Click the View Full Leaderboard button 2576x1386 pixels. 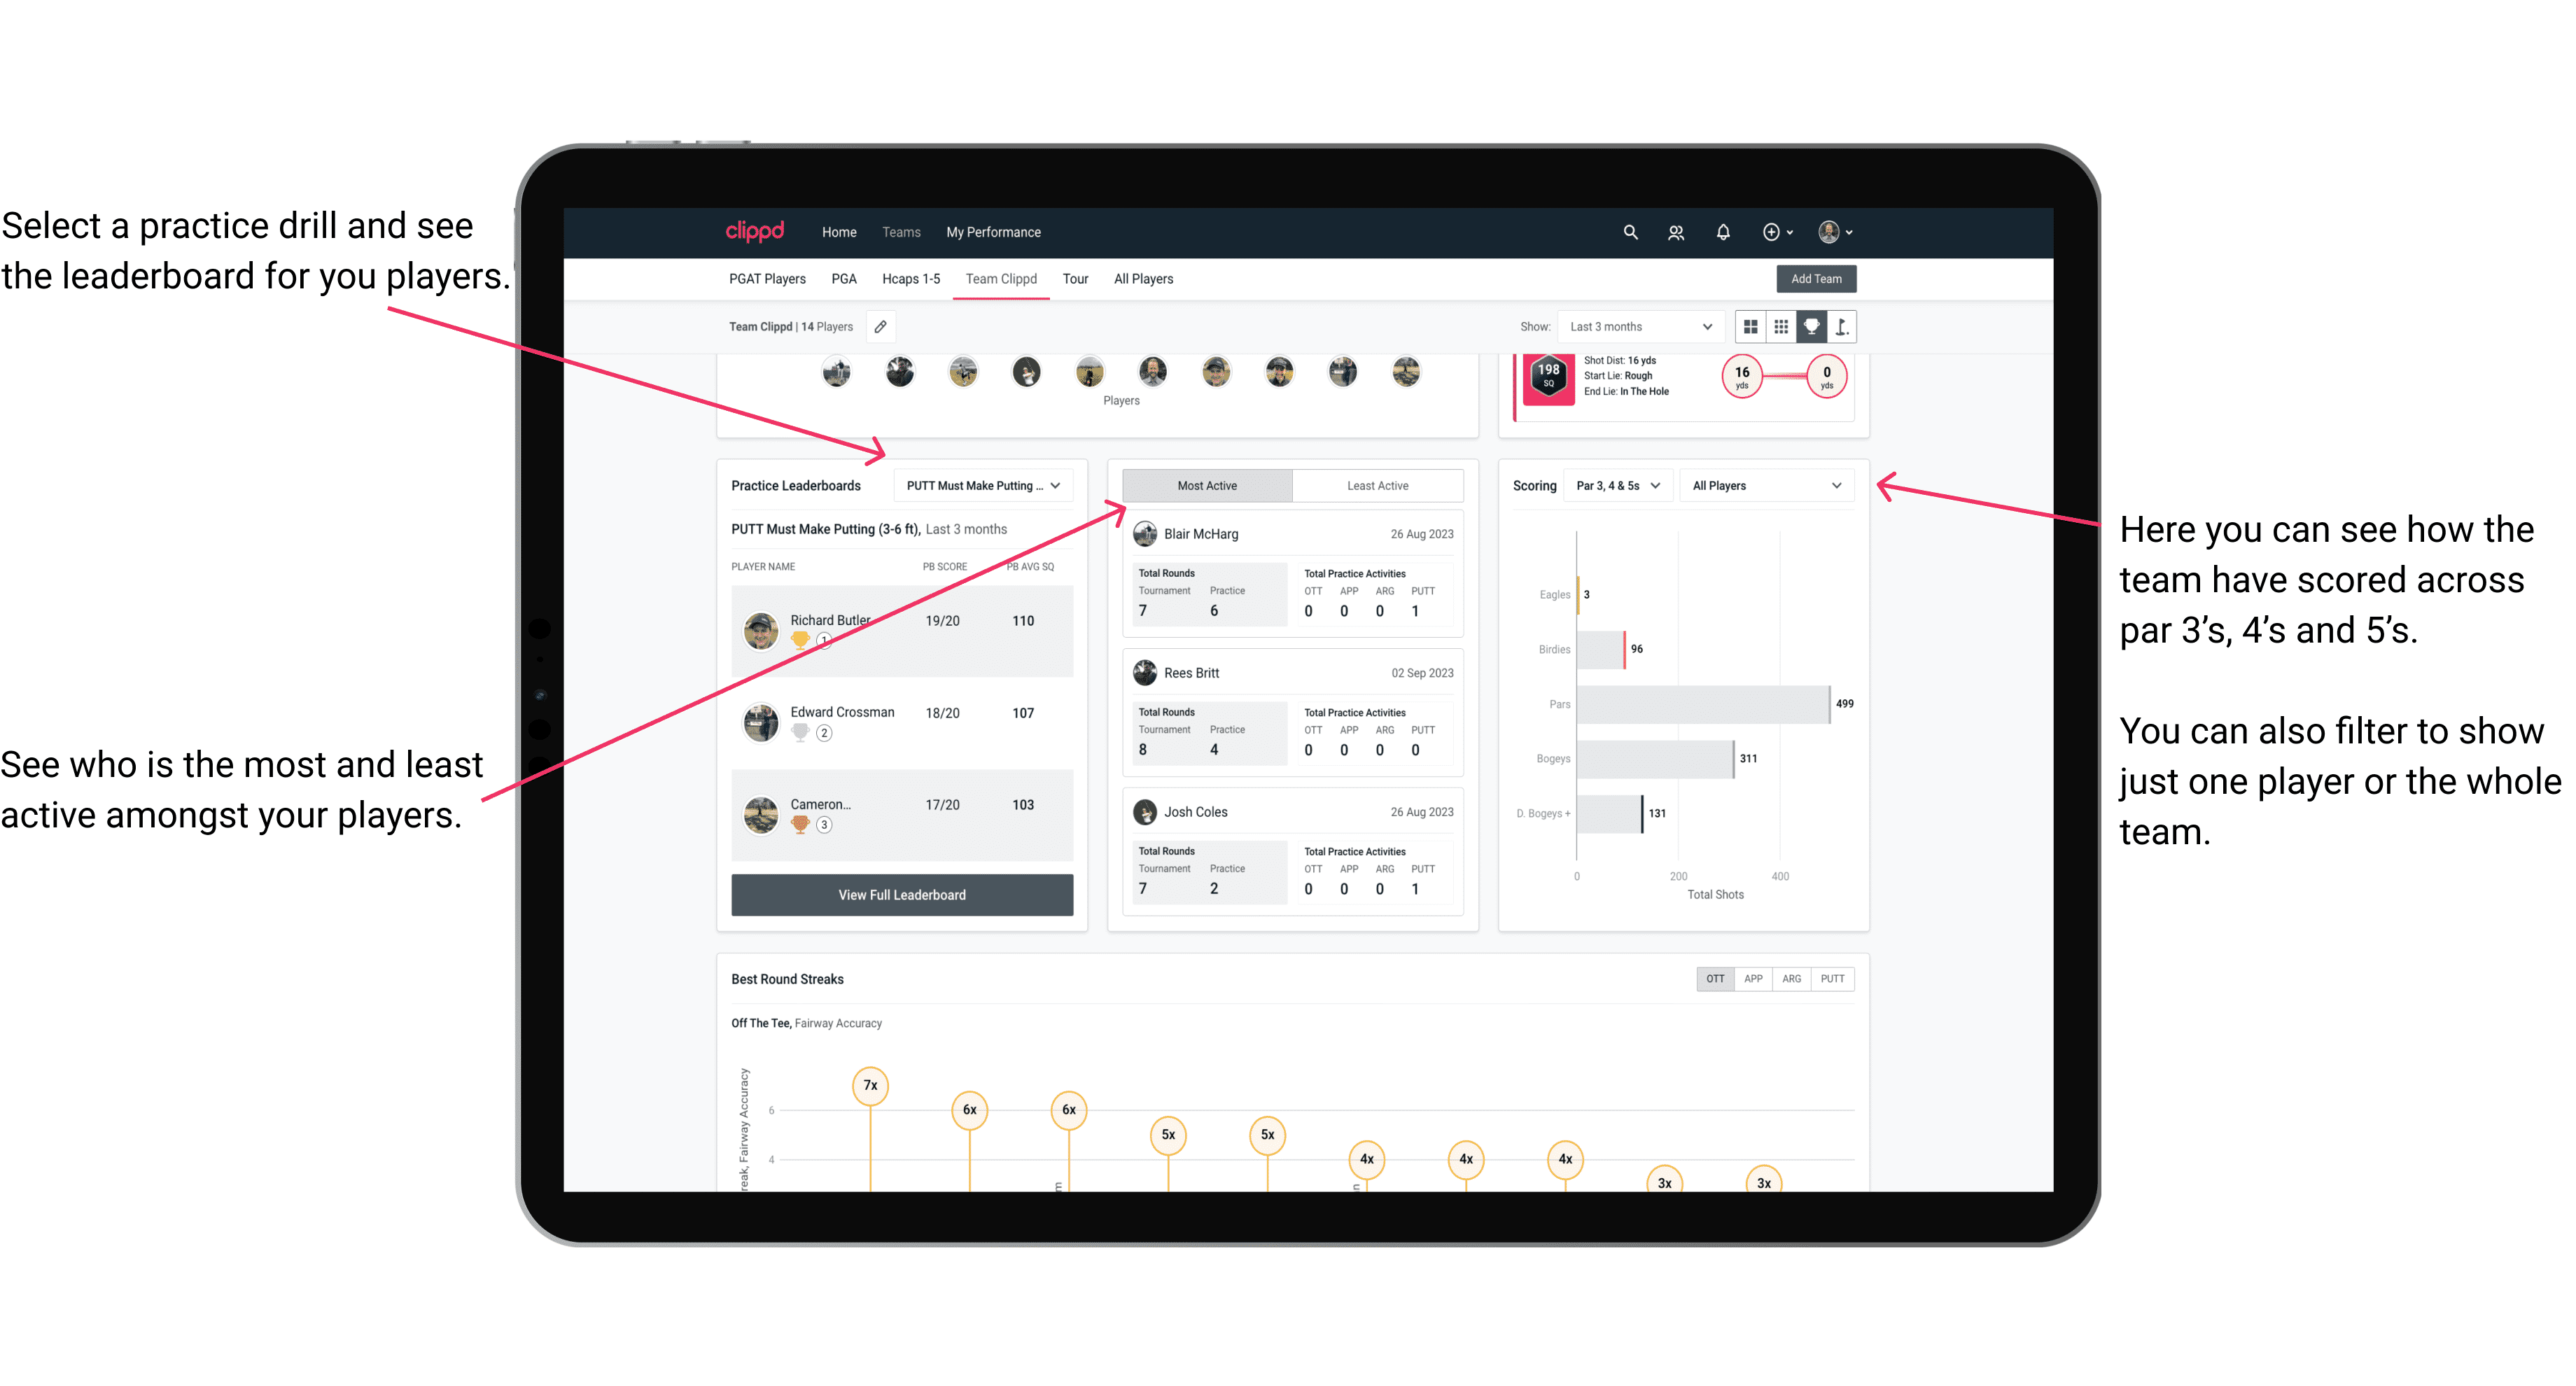(901, 895)
